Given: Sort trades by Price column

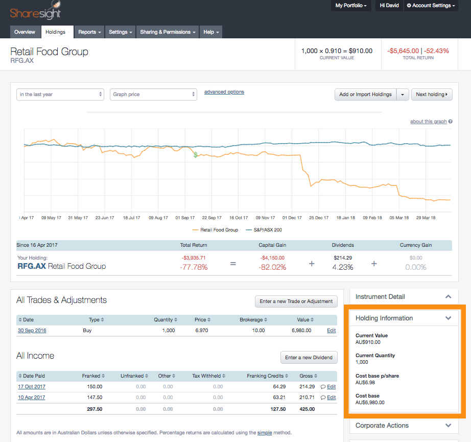Looking at the screenshot, I should pos(202,320).
